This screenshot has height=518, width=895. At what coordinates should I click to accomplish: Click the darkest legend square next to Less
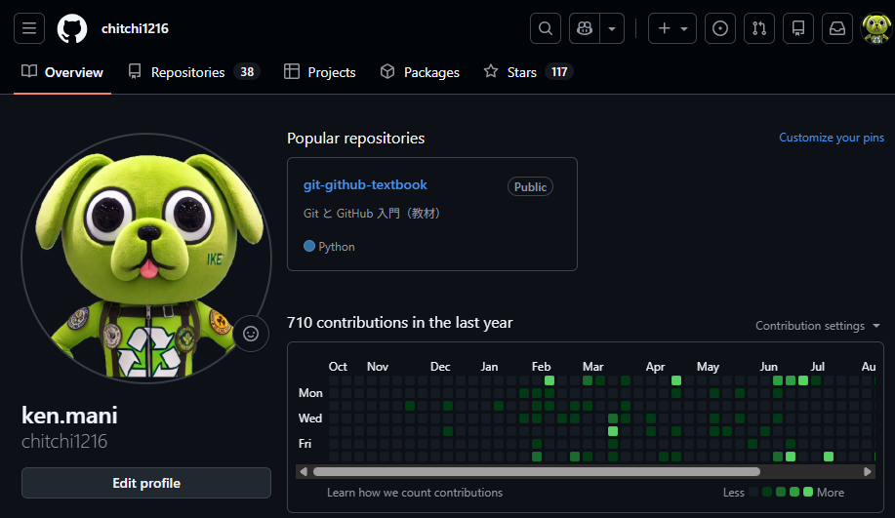tap(753, 492)
